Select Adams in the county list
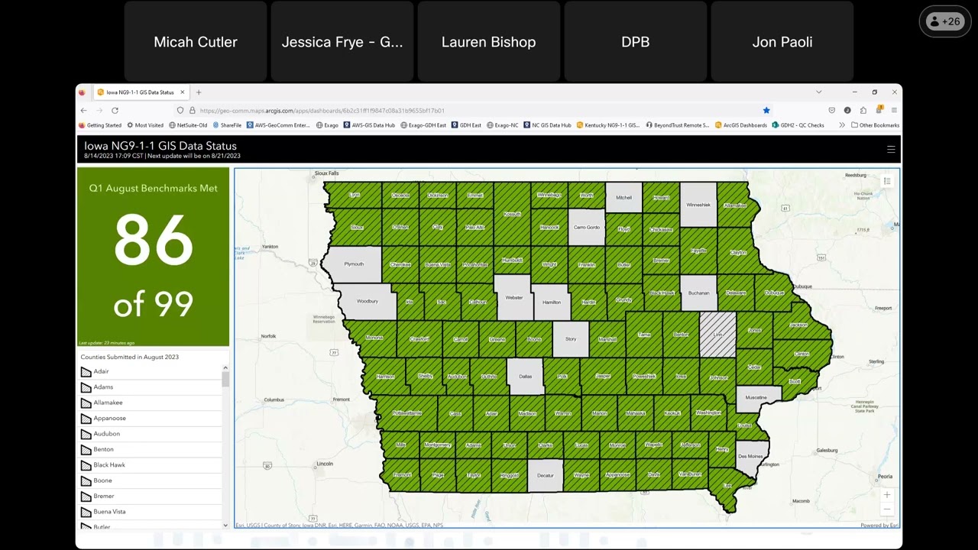Image resolution: width=978 pixels, height=550 pixels. point(151,387)
